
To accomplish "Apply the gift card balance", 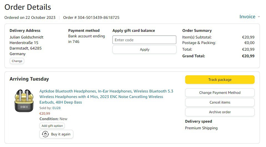I will (144, 50).
